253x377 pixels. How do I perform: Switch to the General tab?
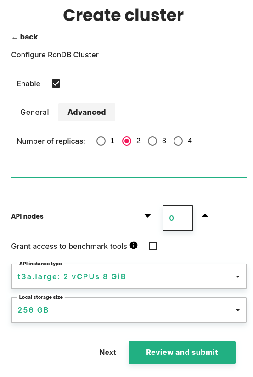coord(34,113)
